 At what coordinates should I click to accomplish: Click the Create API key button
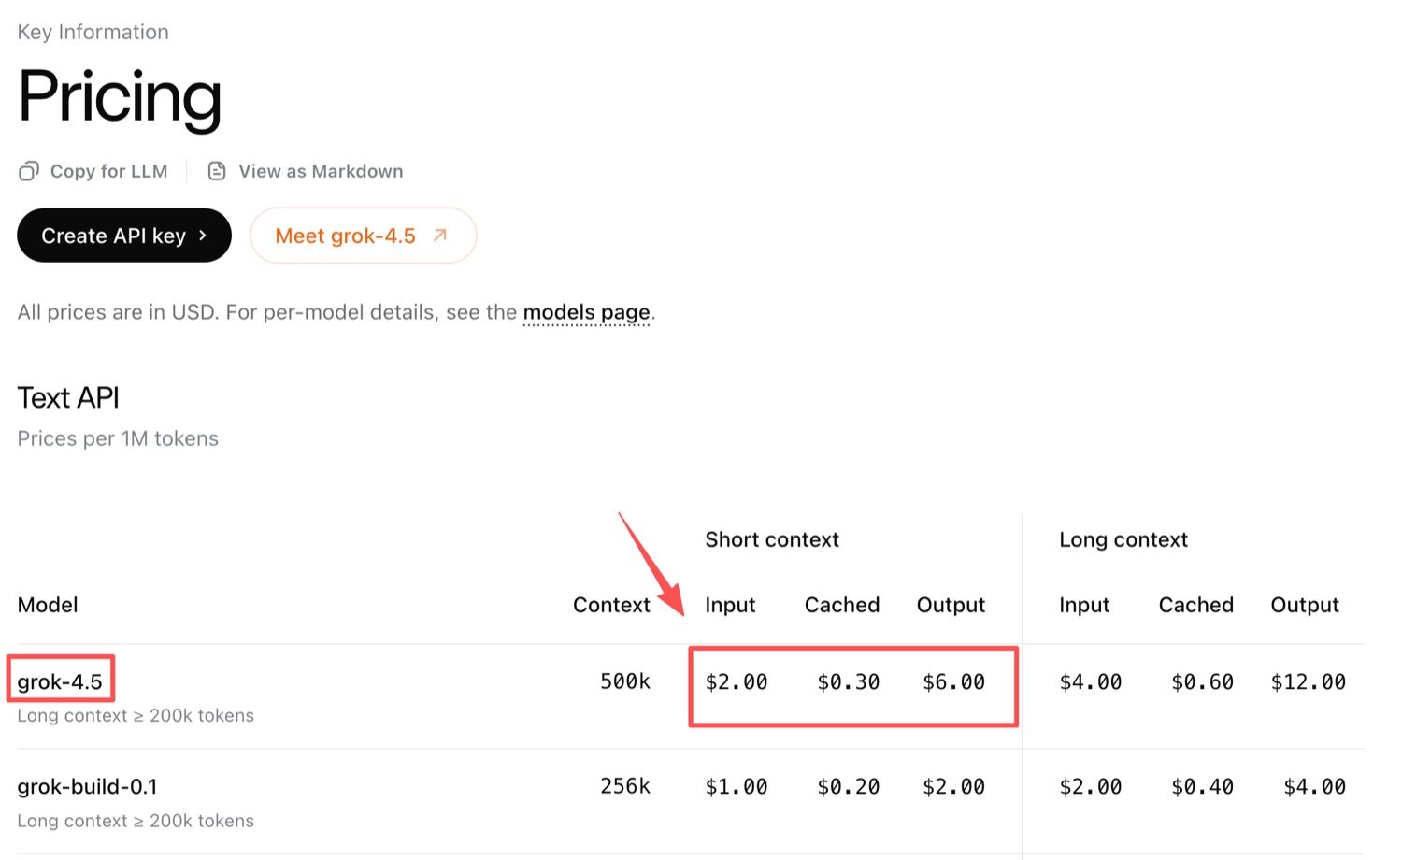[x=124, y=236]
